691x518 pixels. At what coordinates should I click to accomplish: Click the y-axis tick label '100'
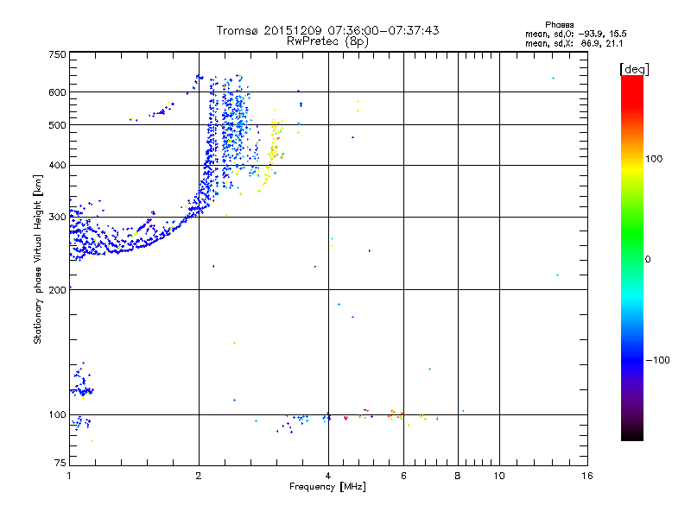tap(57, 414)
